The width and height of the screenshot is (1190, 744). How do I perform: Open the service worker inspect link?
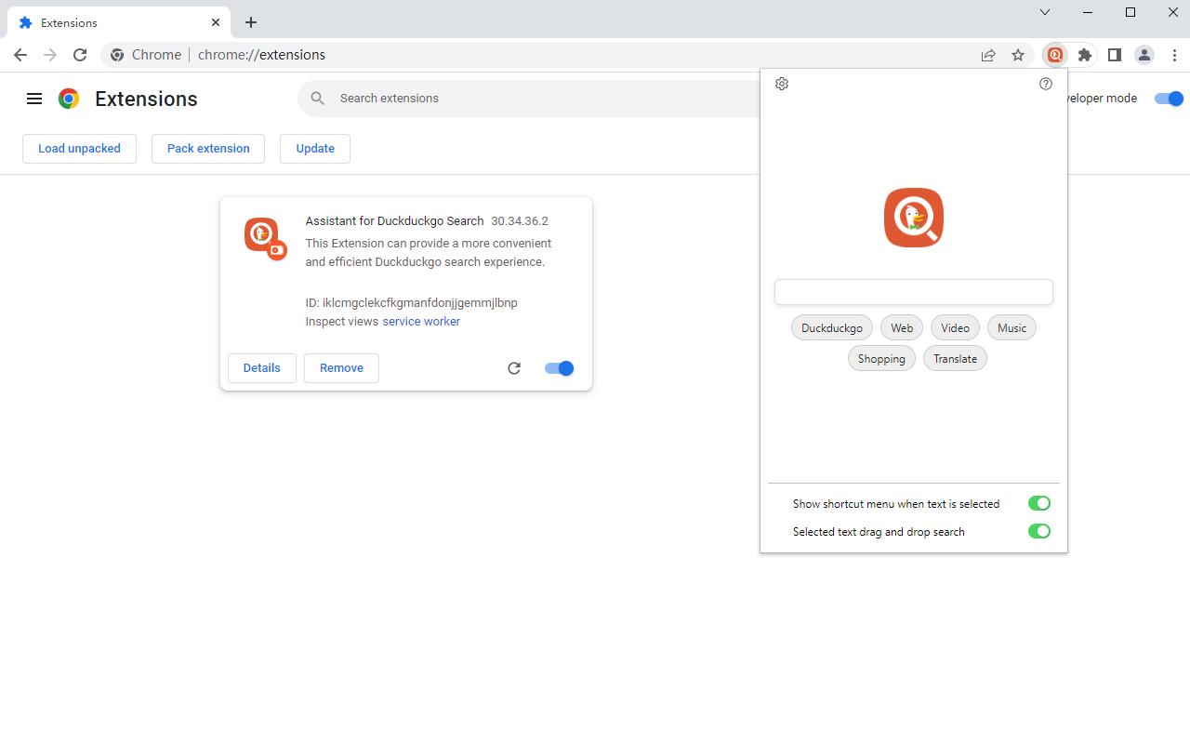[421, 322]
